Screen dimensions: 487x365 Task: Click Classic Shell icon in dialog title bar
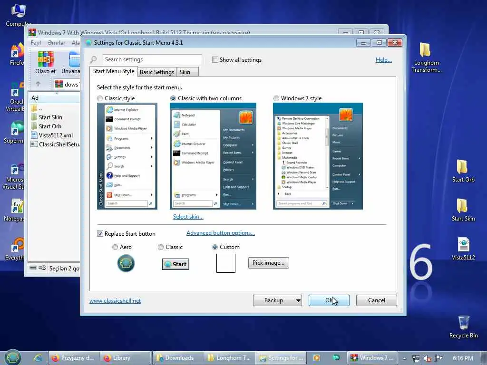point(88,42)
